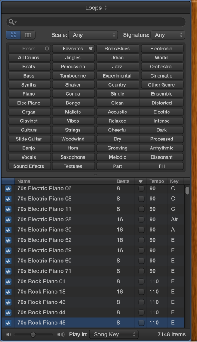Click loop icon for 70s Rock Piano 44
This screenshot has width=197, height=342.
[x=8, y=313]
